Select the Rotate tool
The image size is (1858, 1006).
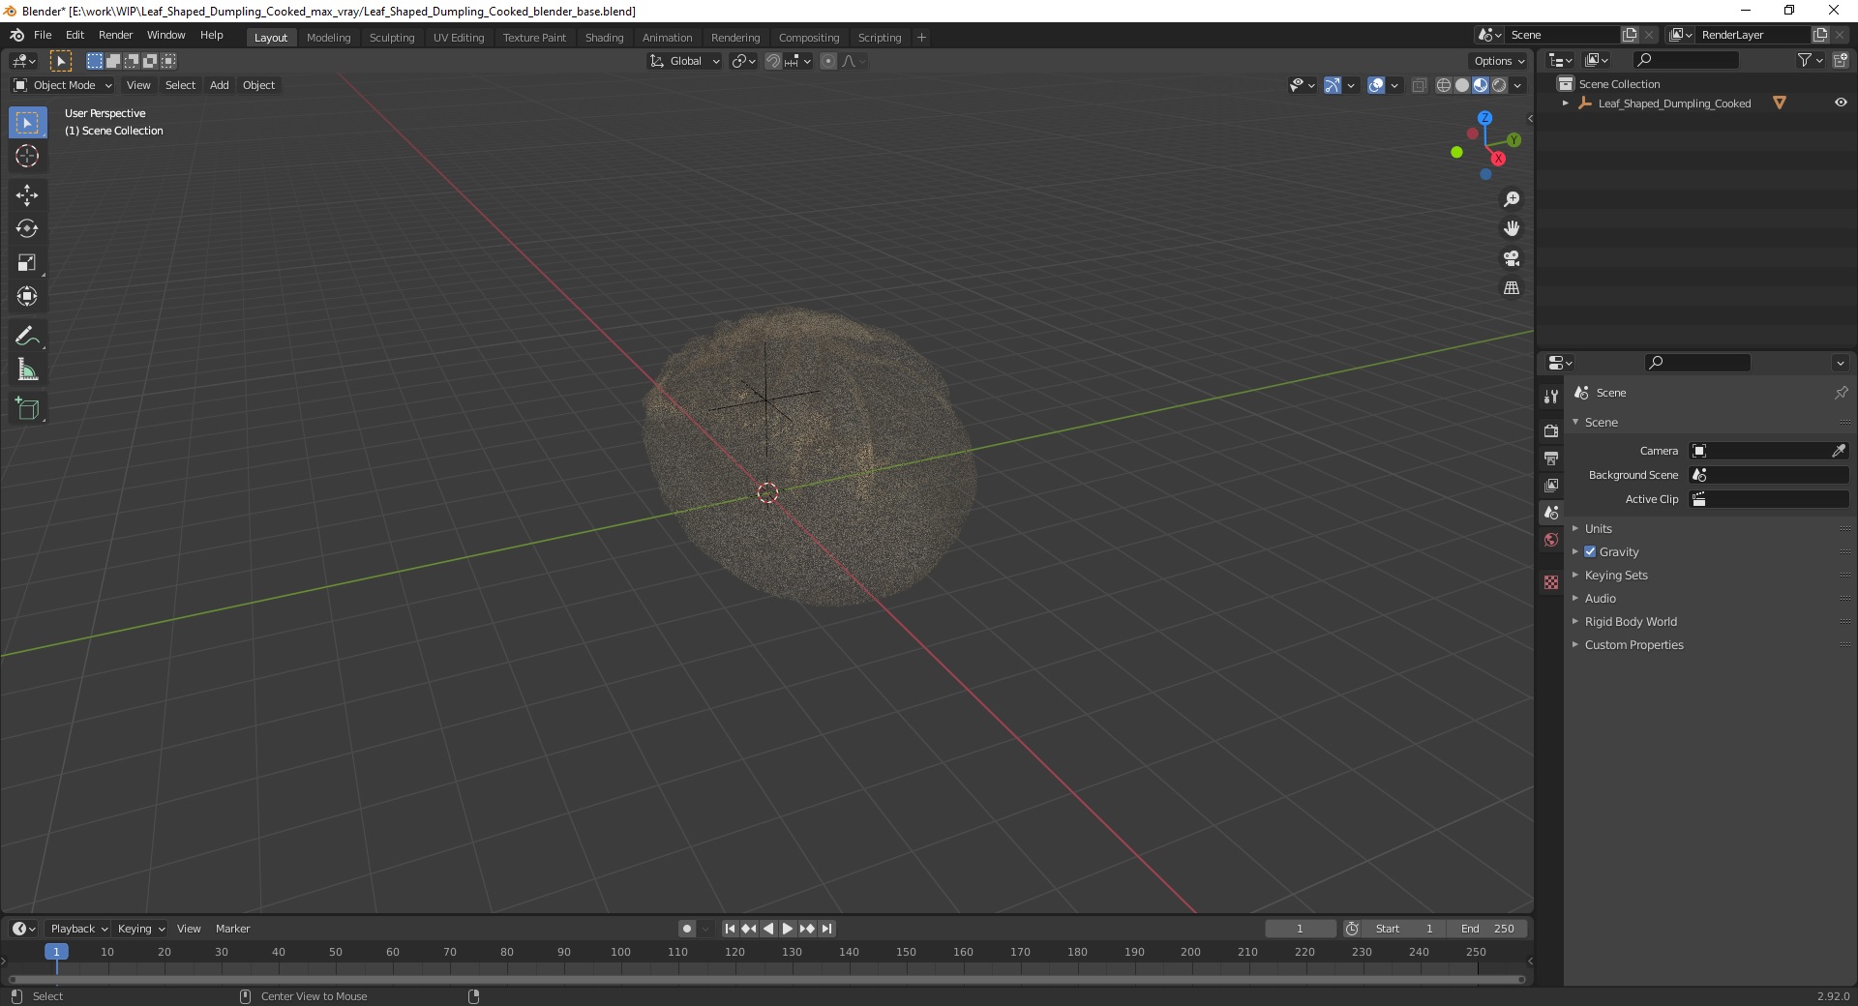point(27,229)
